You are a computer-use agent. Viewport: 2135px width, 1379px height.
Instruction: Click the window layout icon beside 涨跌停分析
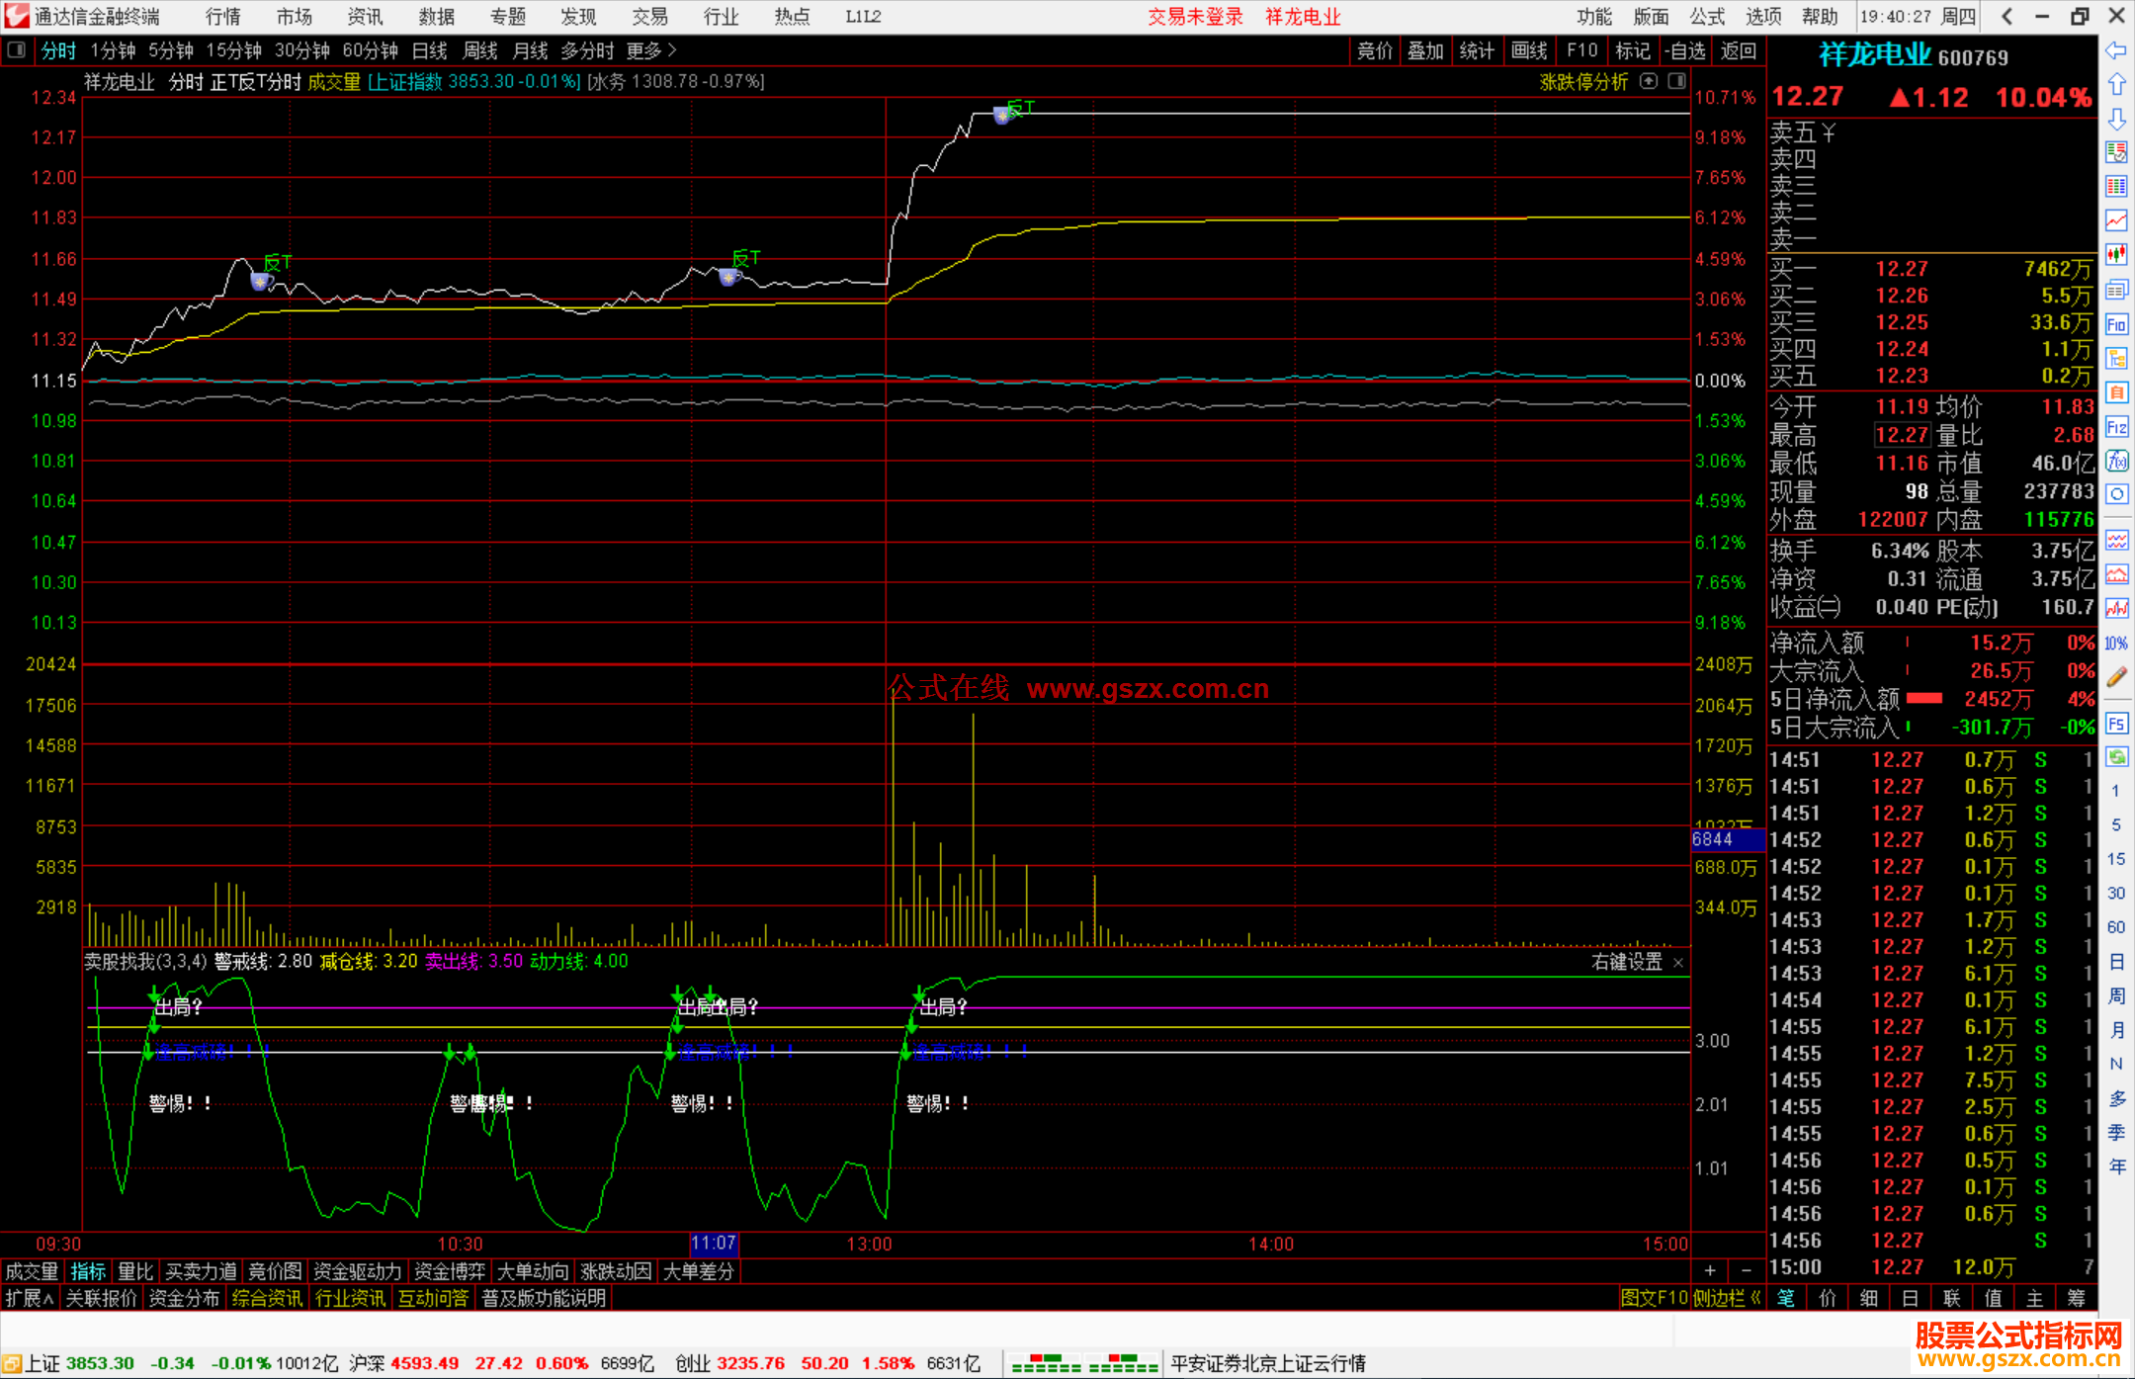click(x=1676, y=81)
